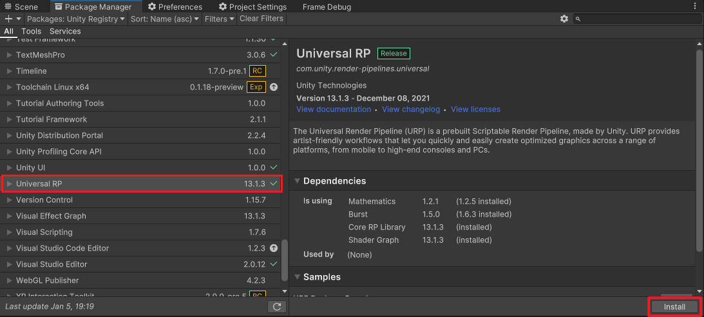Open the dropdown arrow beside the plus button
The image size is (704, 317).
pos(19,19)
